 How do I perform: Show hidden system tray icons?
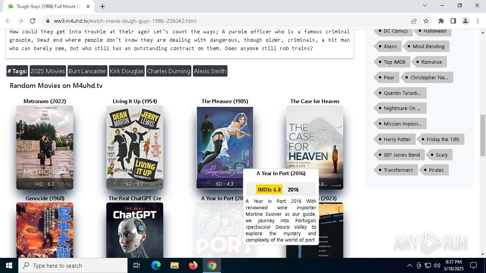coord(409,265)
